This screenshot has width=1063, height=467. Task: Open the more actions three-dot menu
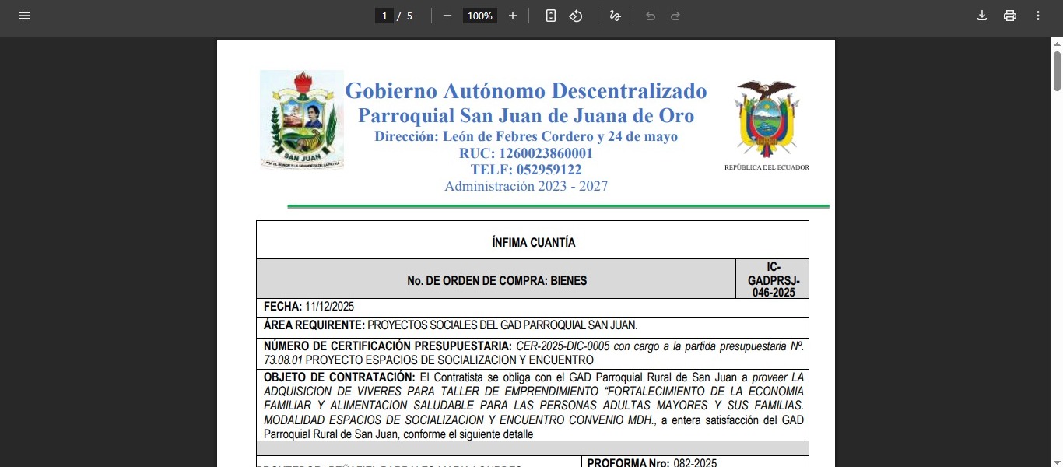point(1038,16)
